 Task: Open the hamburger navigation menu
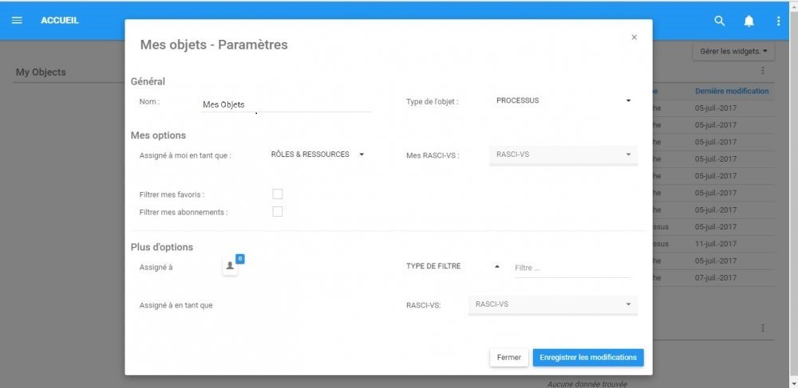click(17, 21)
